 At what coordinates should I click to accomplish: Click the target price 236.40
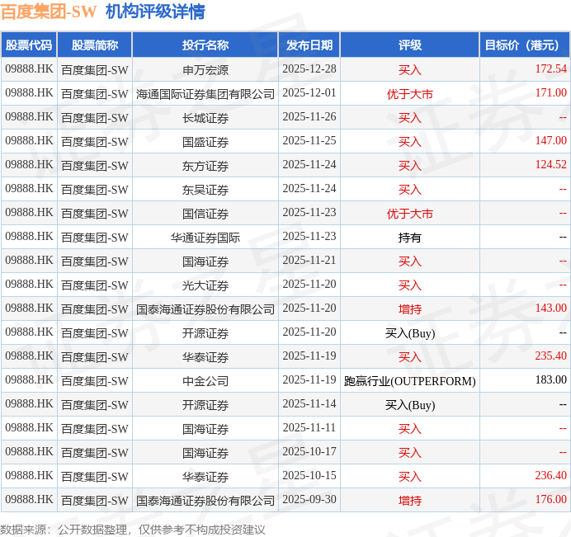(550, 475)
